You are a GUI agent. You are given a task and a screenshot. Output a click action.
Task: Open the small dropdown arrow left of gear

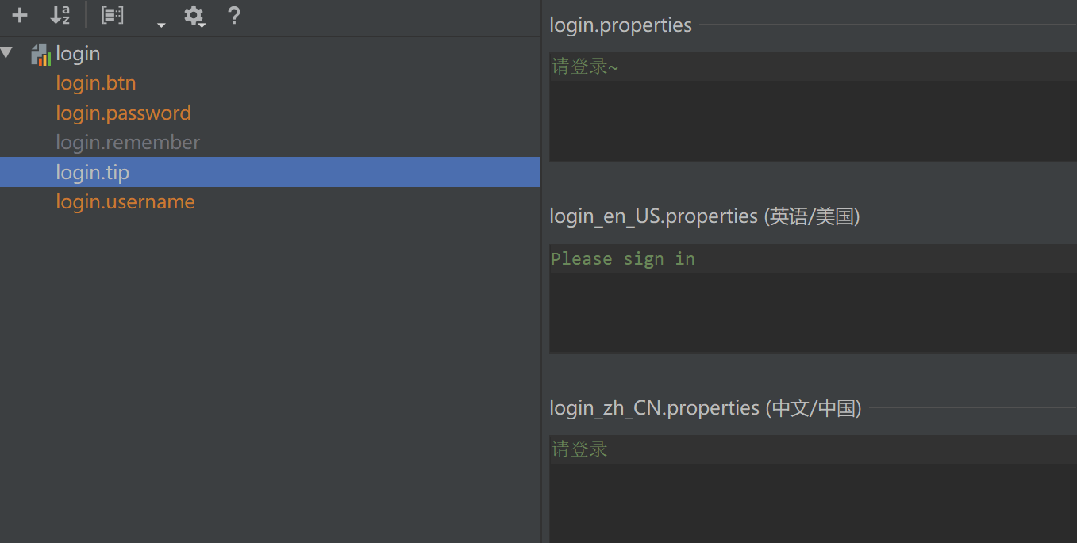(x=161, y=25)
